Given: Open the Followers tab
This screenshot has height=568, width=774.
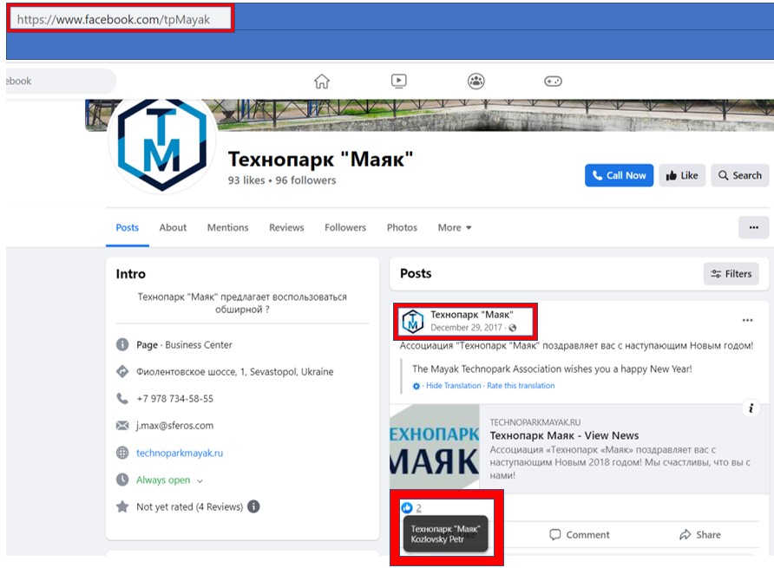Looking at the screenshot, I should click(x=345, y=227).
